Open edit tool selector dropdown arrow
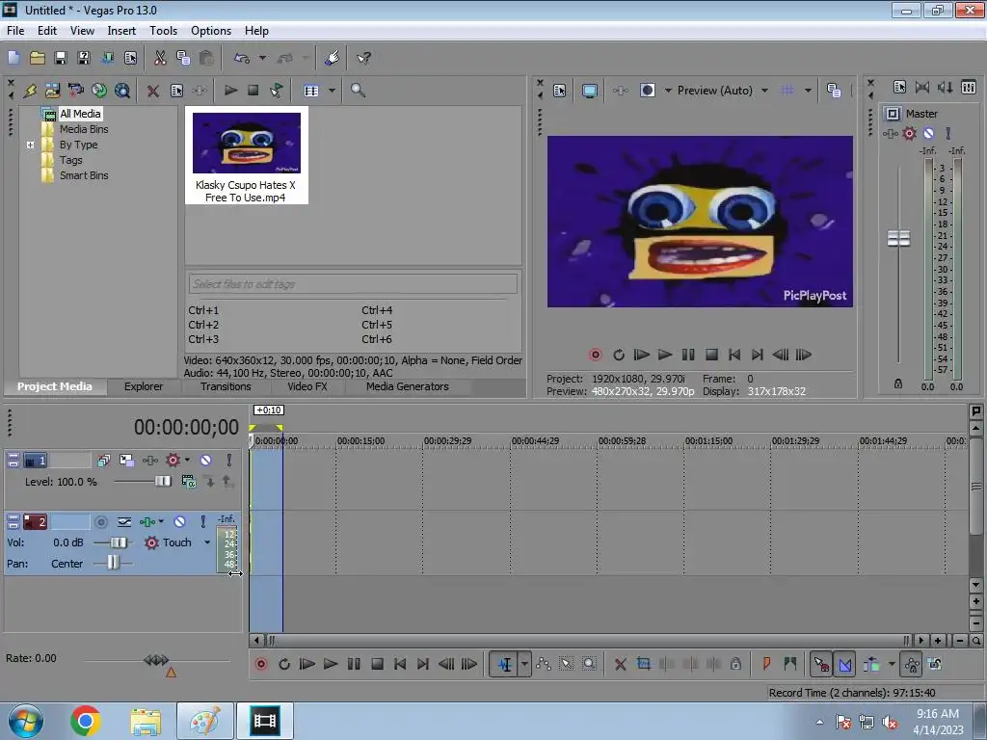This screenshot has width=987, height=740. tap(524, 664)
